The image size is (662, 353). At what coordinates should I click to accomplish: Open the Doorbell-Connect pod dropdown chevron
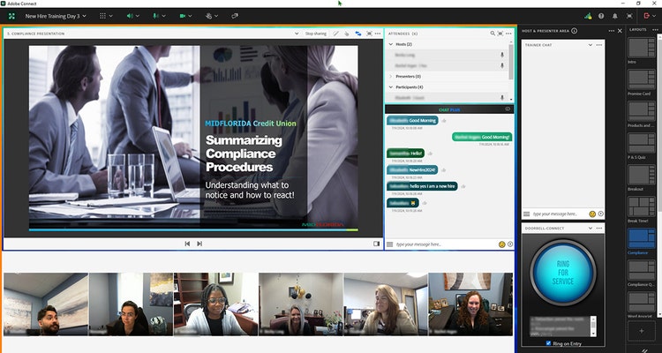tap(591, 228)
